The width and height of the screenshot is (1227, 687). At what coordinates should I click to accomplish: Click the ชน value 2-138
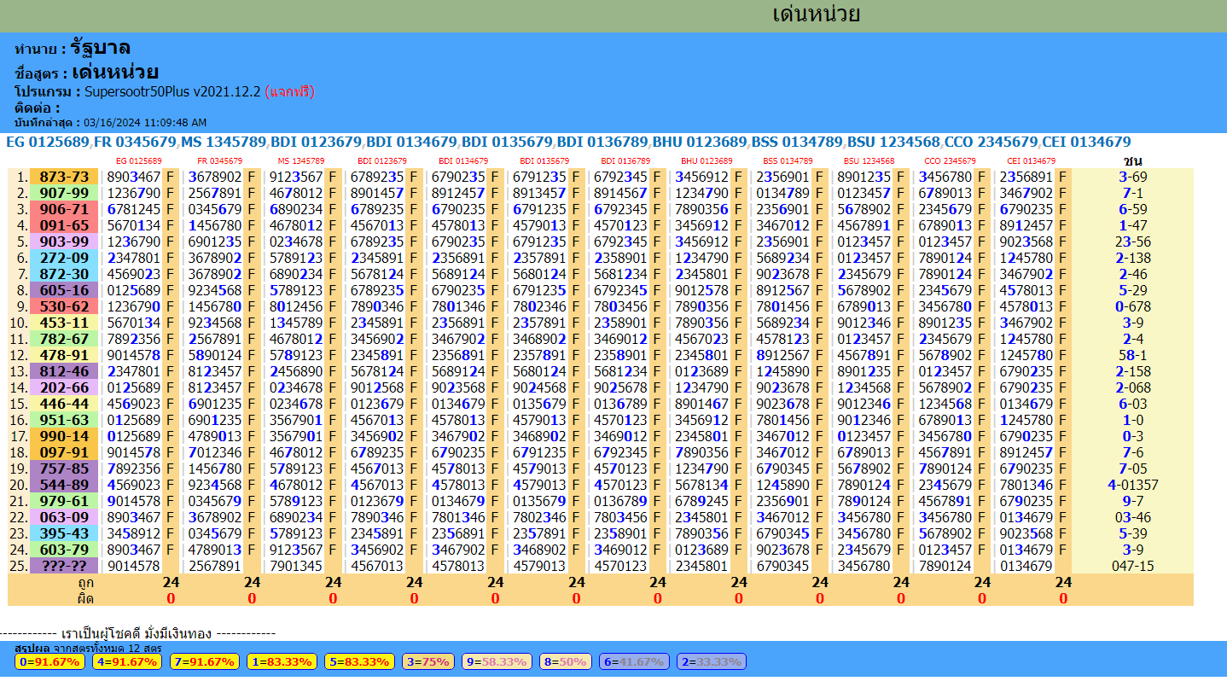[1132, 258]
